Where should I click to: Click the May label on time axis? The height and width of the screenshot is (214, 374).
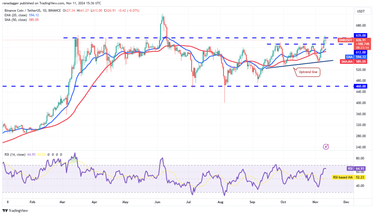[x=125, y=202]
